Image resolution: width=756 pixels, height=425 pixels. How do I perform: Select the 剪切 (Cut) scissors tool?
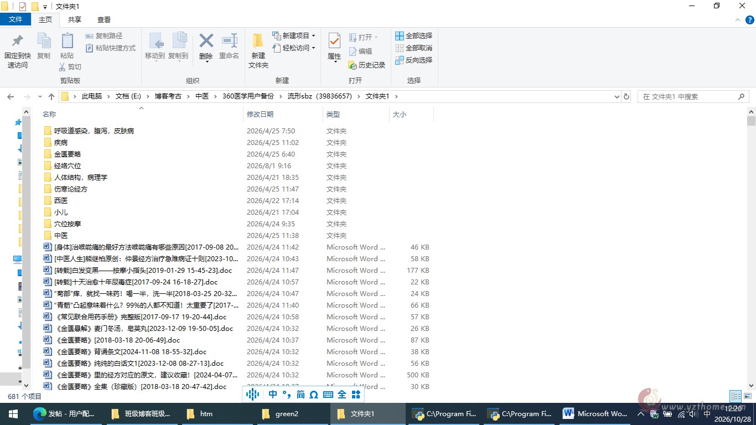(70, 67)
